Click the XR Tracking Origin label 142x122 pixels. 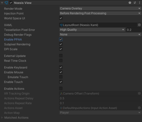click(17, 94)
